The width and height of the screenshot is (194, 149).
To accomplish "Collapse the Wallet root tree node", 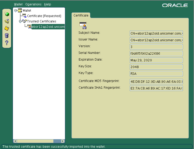I will pos(15,11).
